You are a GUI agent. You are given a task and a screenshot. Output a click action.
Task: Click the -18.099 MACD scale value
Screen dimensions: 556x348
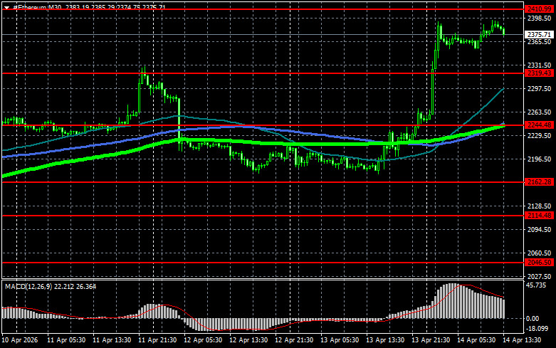537,329
